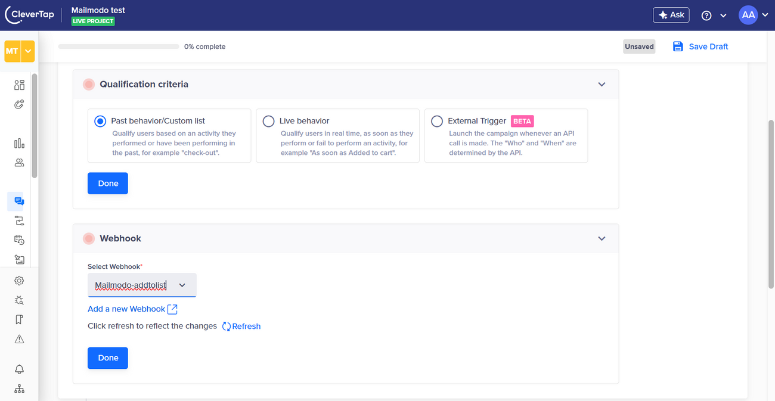Open the AA user account menu
This screenshot has height=401, width=775.
pyautogui.click(x=754, y=15)
